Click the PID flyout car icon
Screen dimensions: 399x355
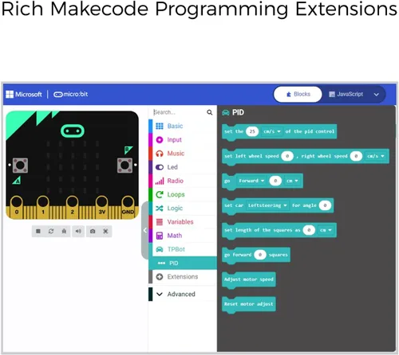(x=226, y=113)
